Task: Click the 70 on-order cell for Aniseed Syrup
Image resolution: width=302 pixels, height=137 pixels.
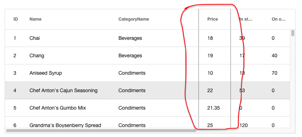Action: 275,73
